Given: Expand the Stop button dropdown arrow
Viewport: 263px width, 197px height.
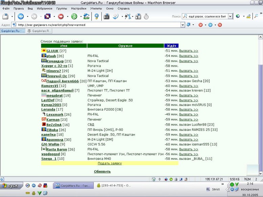Looking at the screenshot, I should click(x=68, y=17).
